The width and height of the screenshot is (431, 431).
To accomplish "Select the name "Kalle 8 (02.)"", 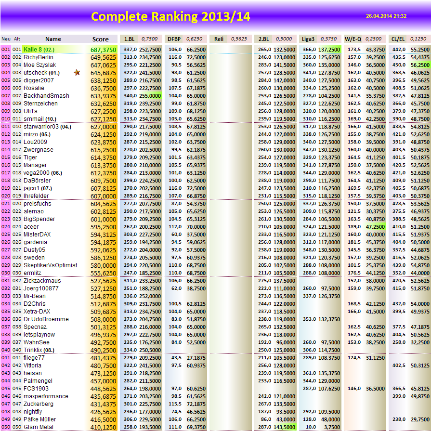I will tap(39, 50).
